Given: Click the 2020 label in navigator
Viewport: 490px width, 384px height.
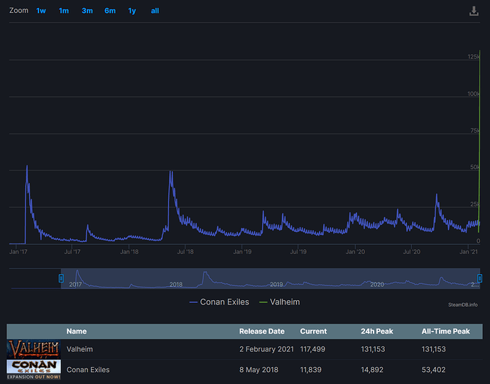Looking at the screenshot, I should [377, 285].
